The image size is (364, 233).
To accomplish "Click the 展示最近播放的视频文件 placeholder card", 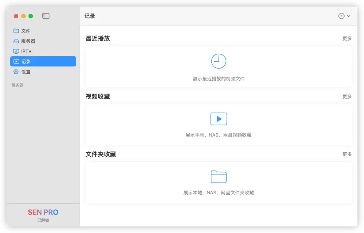I will pos(219,66).
